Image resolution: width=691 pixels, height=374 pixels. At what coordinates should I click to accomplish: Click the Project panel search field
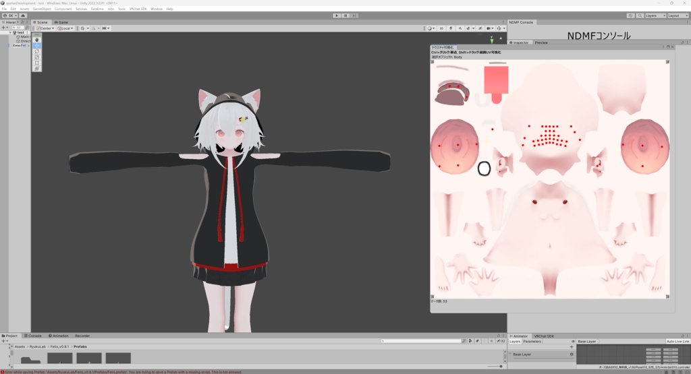421,341
